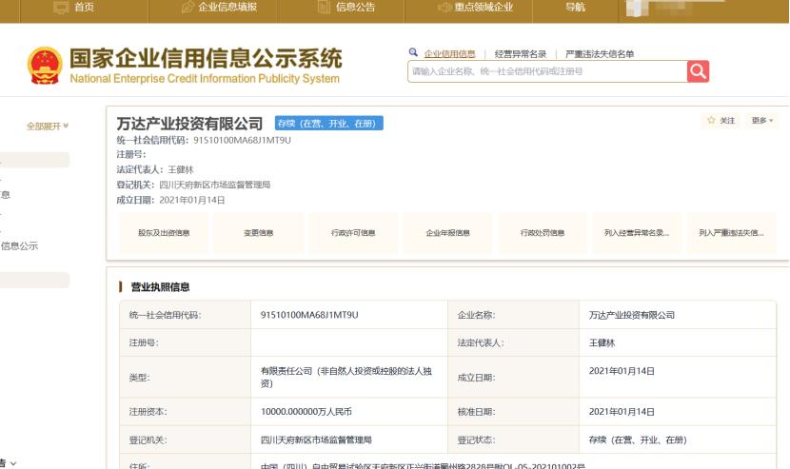The height and width of the screenshot is (469, 790).
Task: Click the 统一社会信用代码 table label
Action: coord(165,315)
